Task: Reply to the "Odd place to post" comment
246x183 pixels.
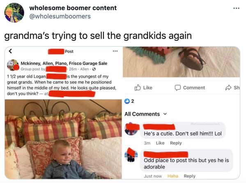Action: (x=189, y=176)
